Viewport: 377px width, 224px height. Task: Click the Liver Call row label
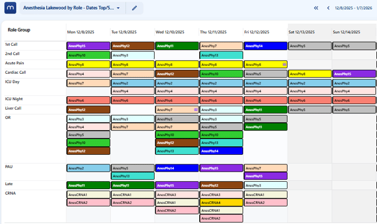click(14, 108)
